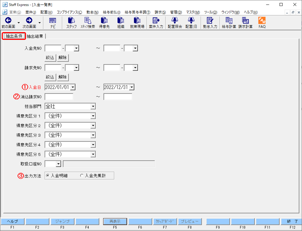Open the first 請求先NO branch dropdown
The image size is (302, 231).
[76, 68]
